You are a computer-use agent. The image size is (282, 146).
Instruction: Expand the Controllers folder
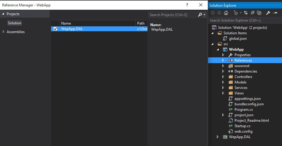point(223,77)
